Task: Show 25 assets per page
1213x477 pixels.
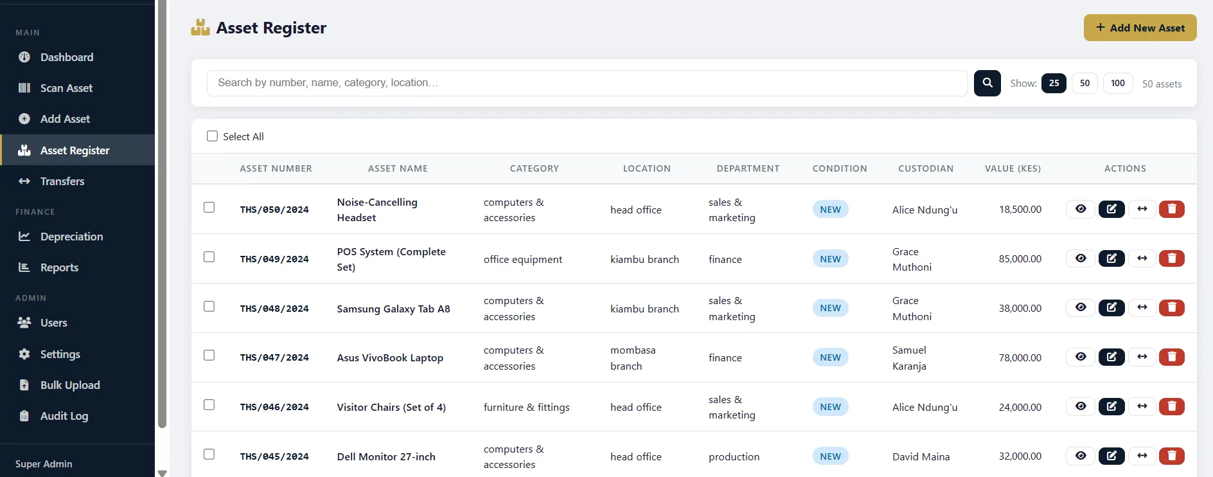Action: (1054, 83)
